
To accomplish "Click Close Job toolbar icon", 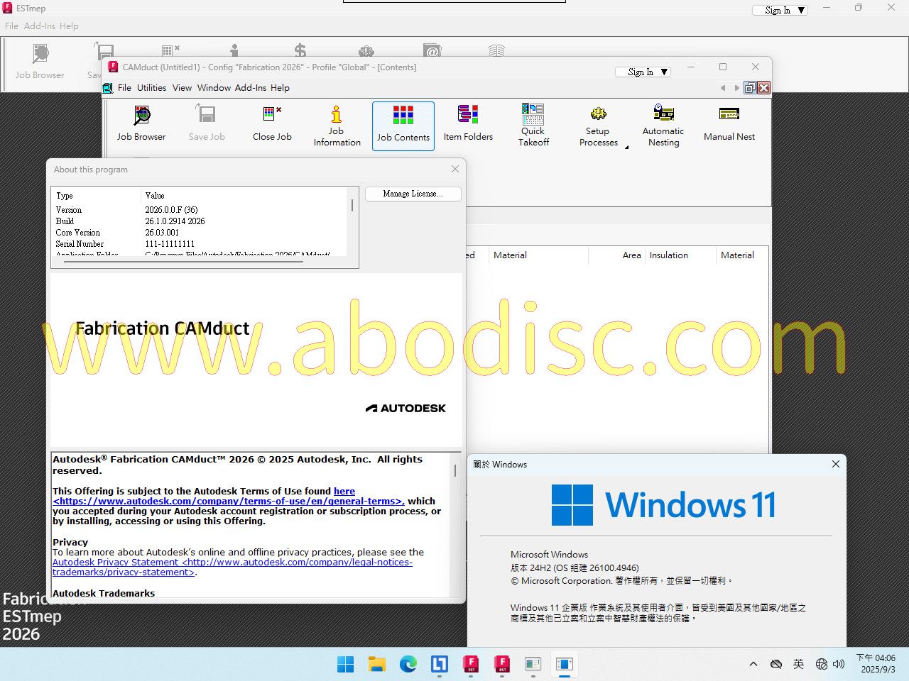I will coord(272,124).
